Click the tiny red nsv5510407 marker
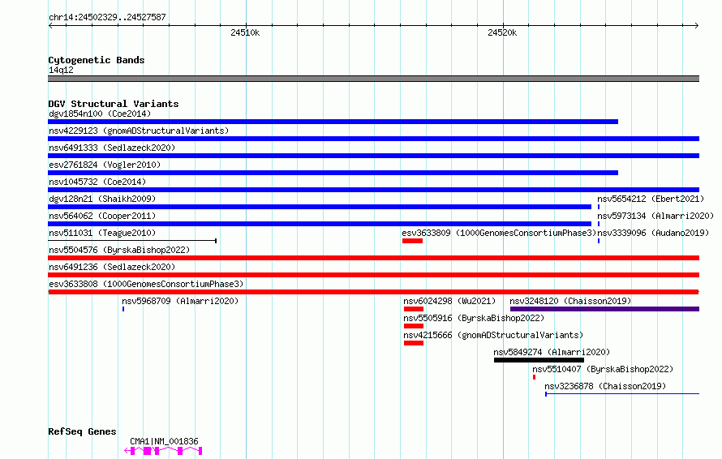The height and width of the screenshot is (459, 722). click(x=534, y=377)
